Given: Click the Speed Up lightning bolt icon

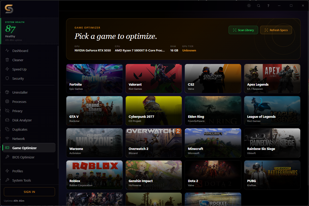Looking at the screenshot, I should coord(7,69).
